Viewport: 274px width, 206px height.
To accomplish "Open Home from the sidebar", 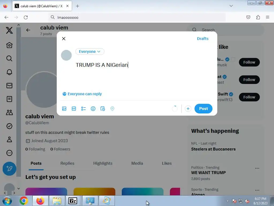I will 9,45.
